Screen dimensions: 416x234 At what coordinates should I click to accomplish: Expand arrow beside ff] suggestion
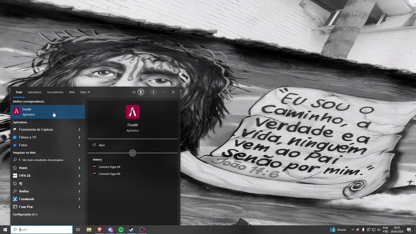pyautogui.click(x=79, y=183)
